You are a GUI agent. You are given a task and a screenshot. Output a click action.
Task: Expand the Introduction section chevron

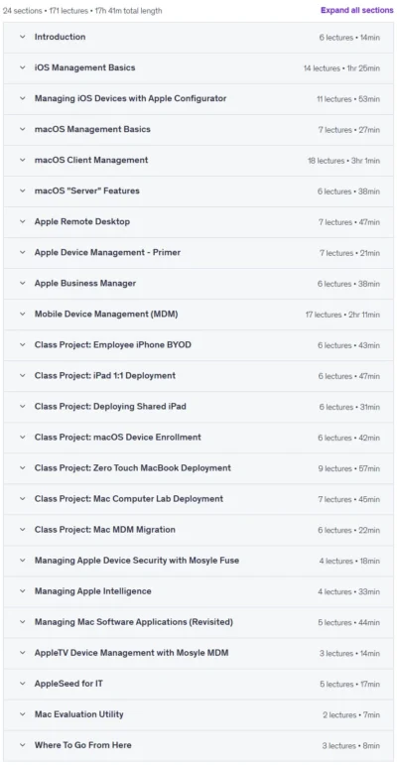click(x=23, y=37)
